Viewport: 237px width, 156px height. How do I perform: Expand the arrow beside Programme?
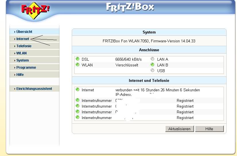15,68
